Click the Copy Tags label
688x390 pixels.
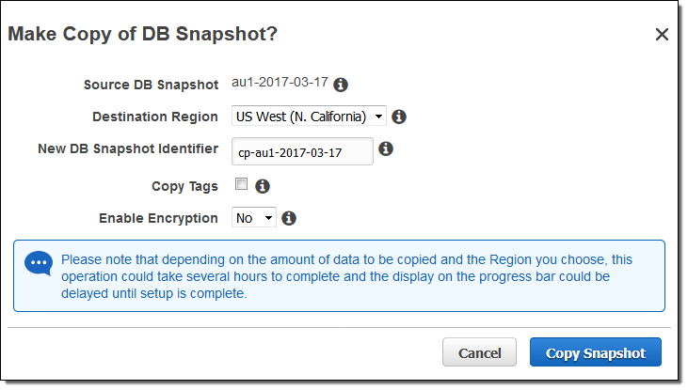(184, 186)
